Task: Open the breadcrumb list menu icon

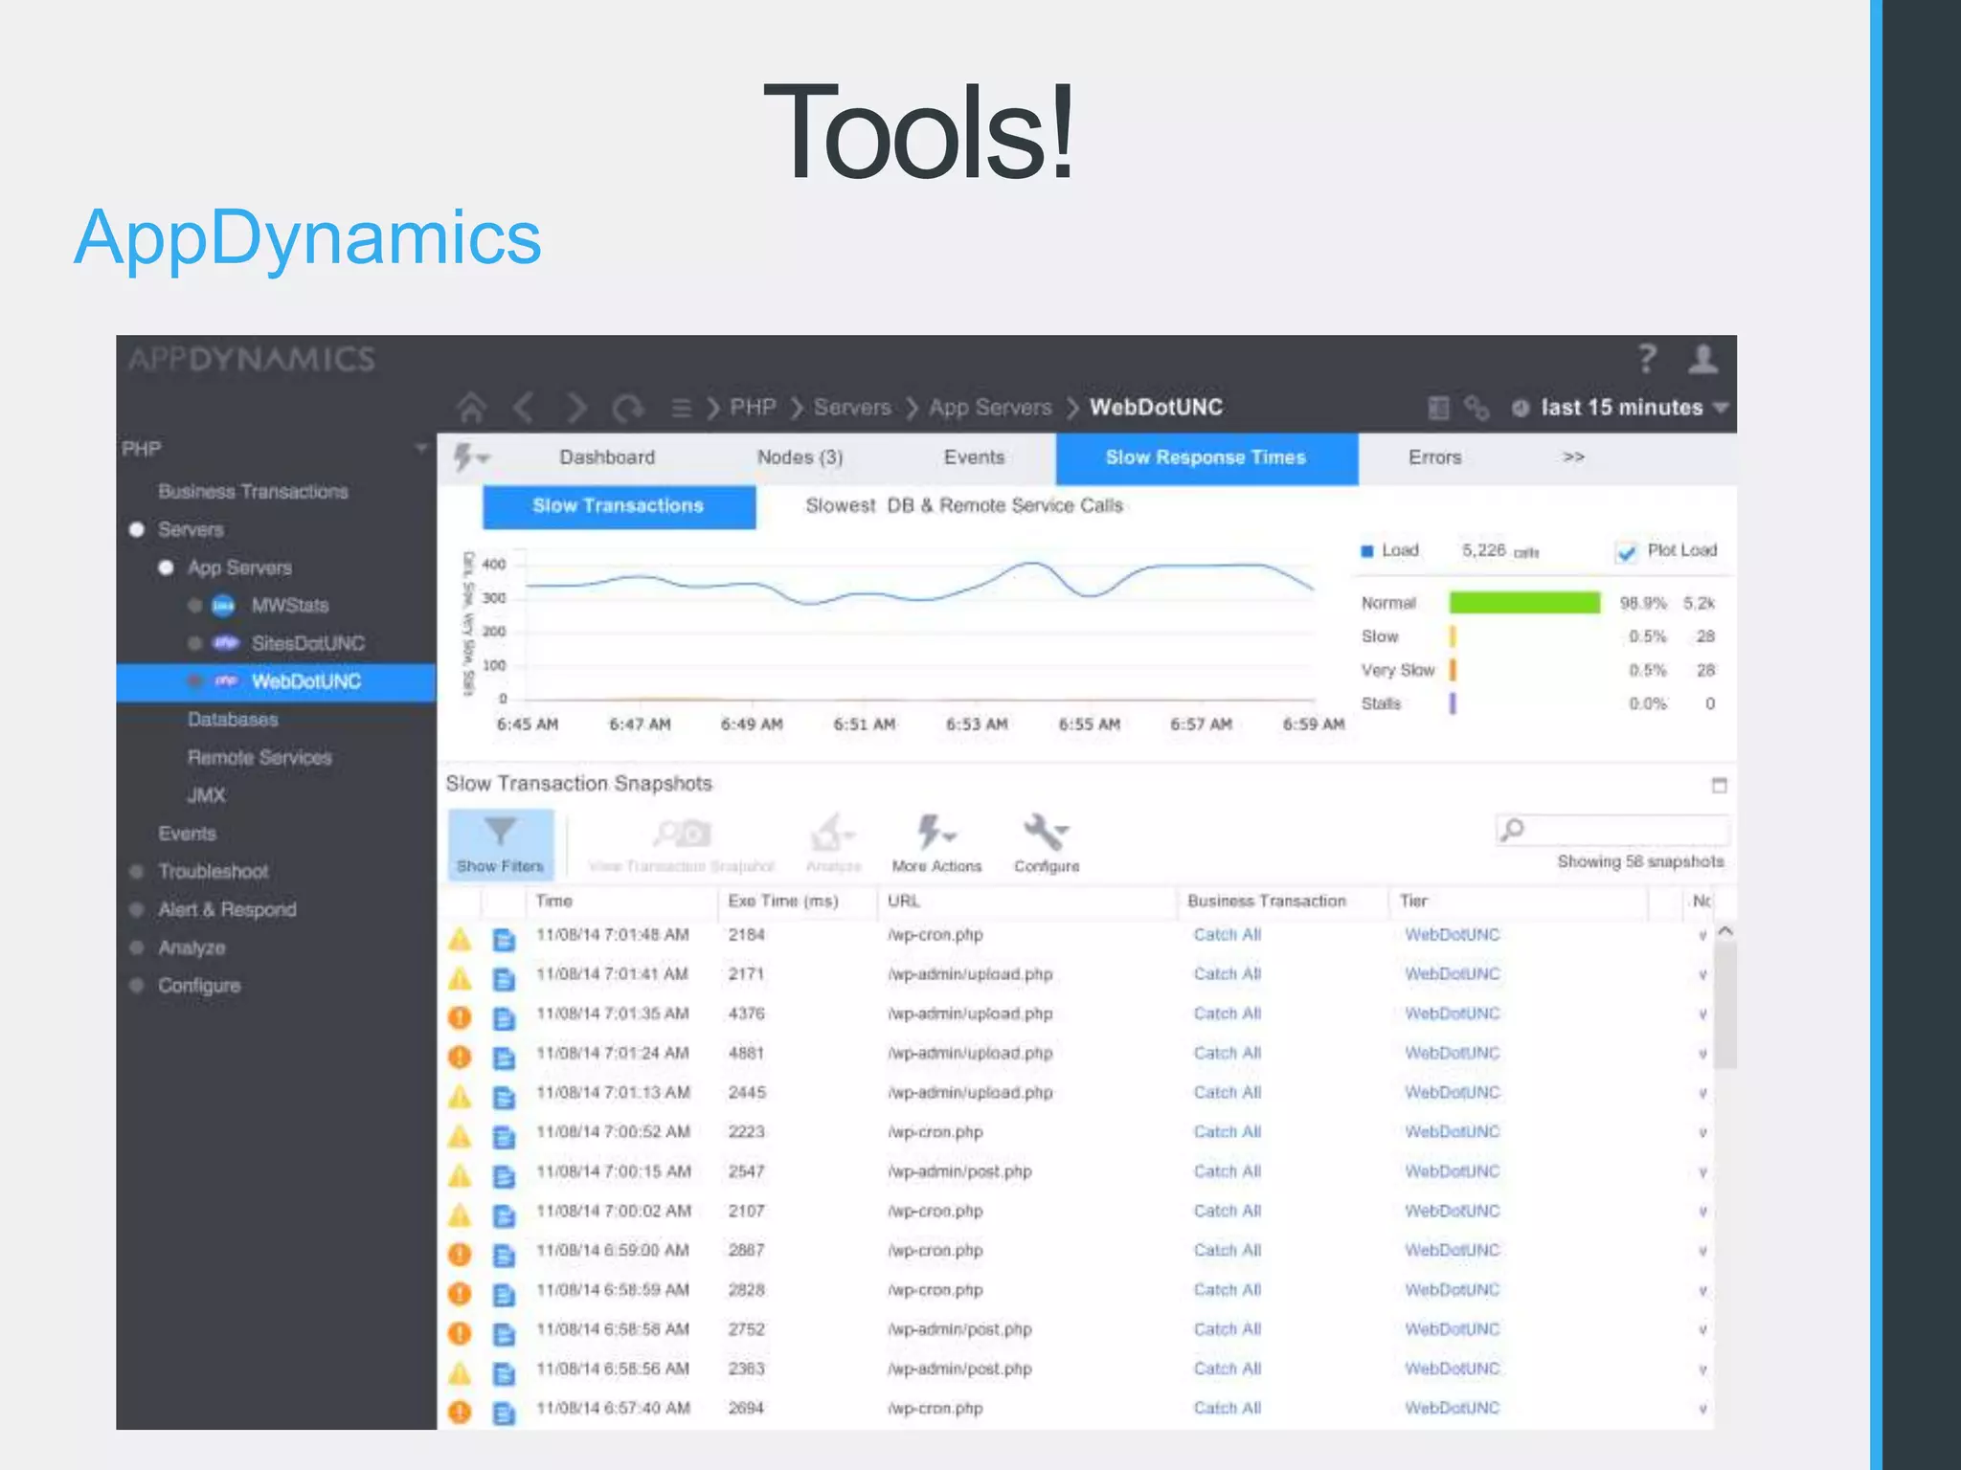Action: 682,409
